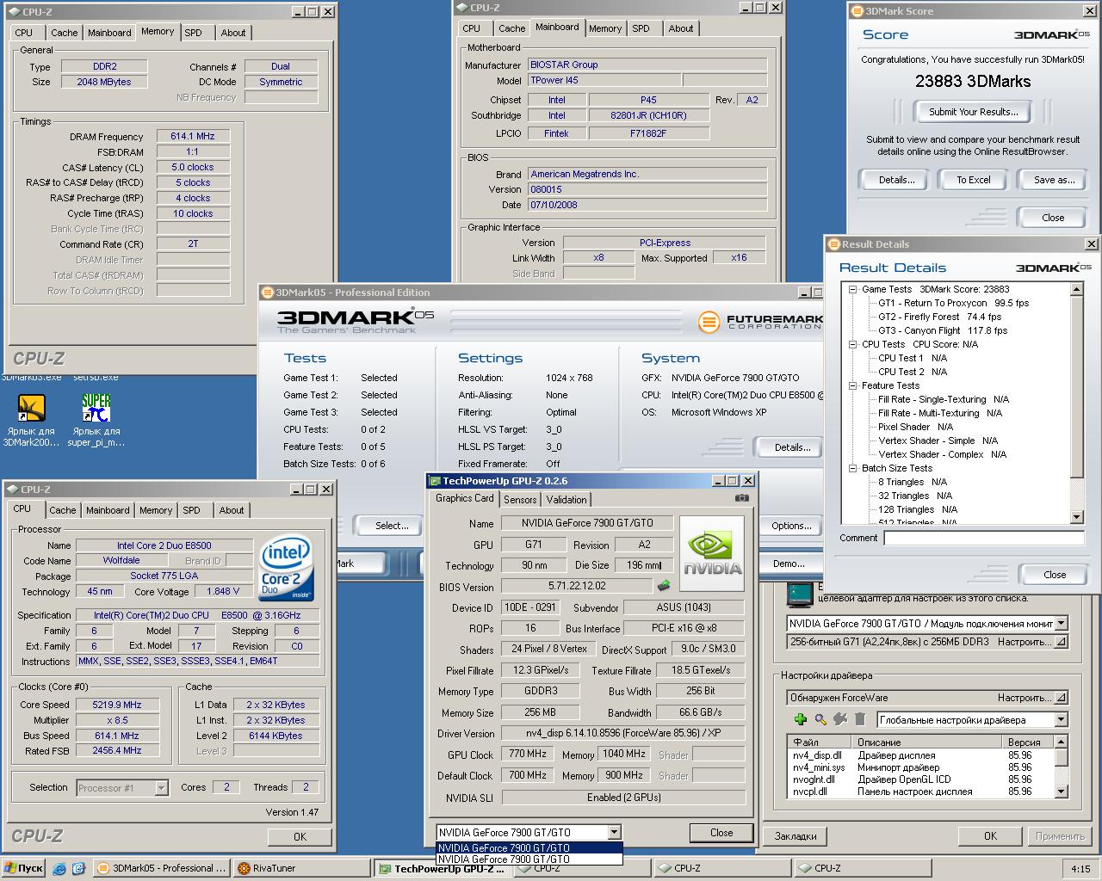
Task: Click the camera screenshot icon in GPU-Z
Action: click(741, 498)
